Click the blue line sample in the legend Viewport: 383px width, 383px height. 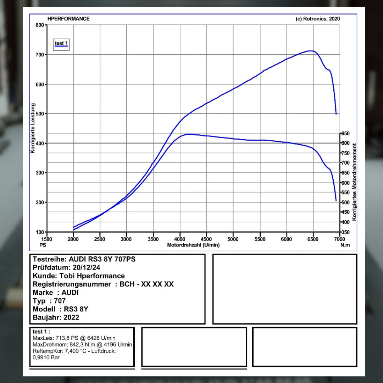[x=61, y=46]
